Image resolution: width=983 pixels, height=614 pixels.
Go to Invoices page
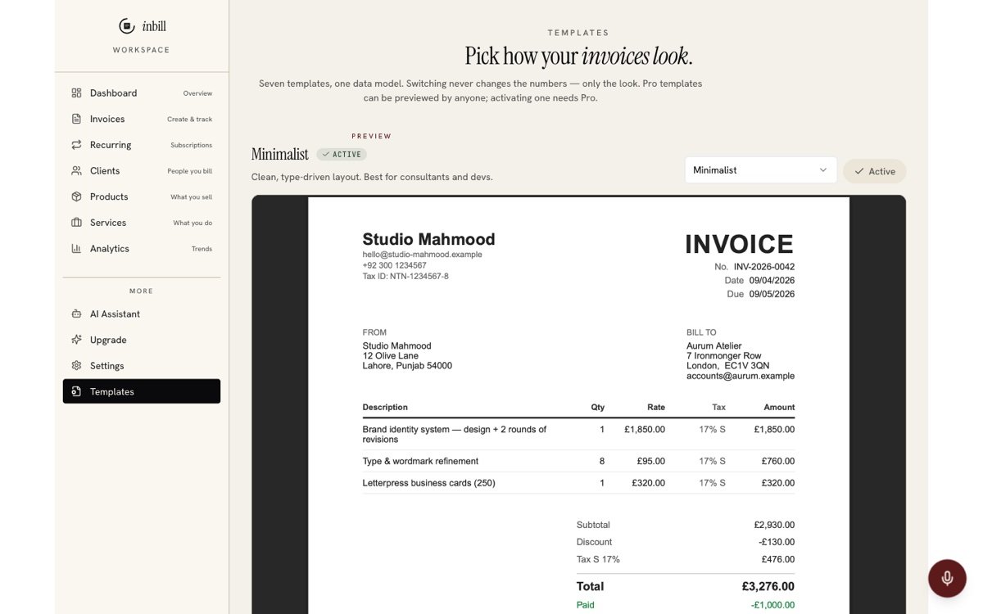pos(142,119)
